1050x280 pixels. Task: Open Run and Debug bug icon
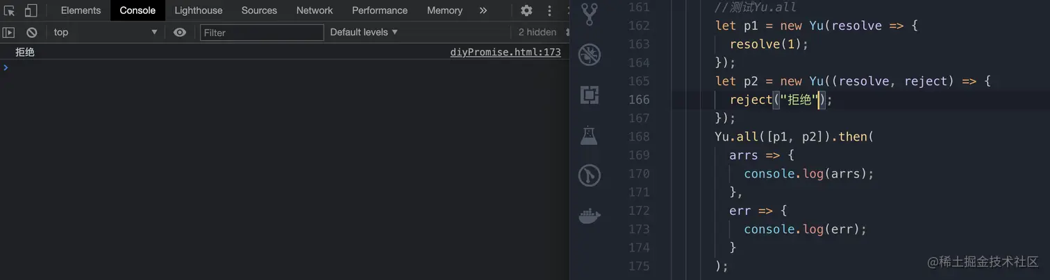click(590, 54)
